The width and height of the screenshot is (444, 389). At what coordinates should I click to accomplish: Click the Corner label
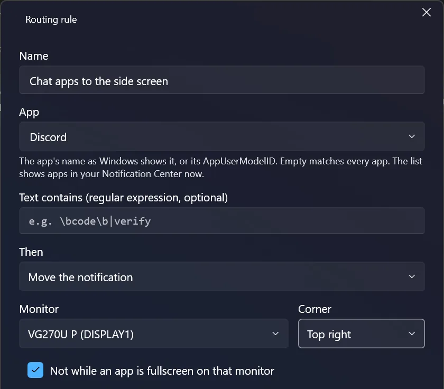[314, 309]
